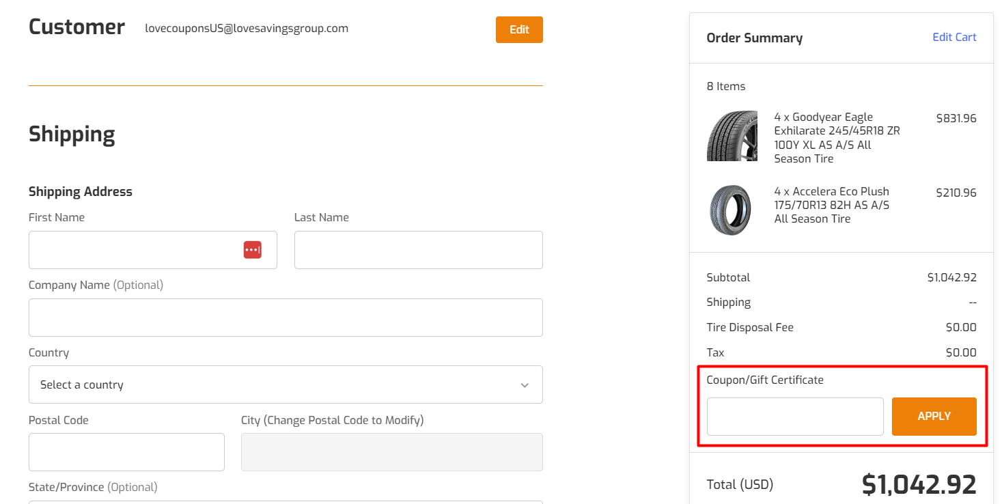Click the red password manager icon in First Name

click(253, 250)
